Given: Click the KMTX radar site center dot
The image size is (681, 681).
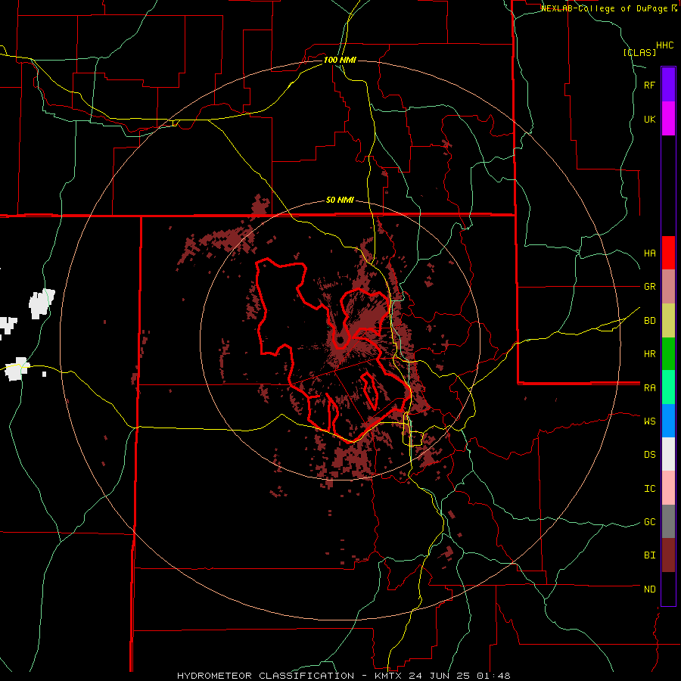Looking at the screenshot, I should [x=340, y=339].
